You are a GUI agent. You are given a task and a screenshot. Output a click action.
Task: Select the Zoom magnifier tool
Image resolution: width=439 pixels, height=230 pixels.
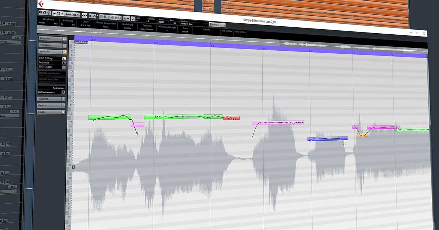tap(105, 17)
